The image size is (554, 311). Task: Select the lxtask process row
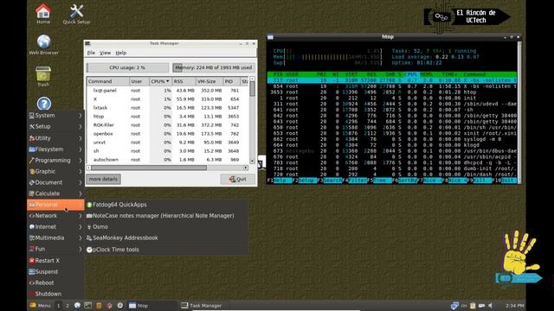pos(168,107)
